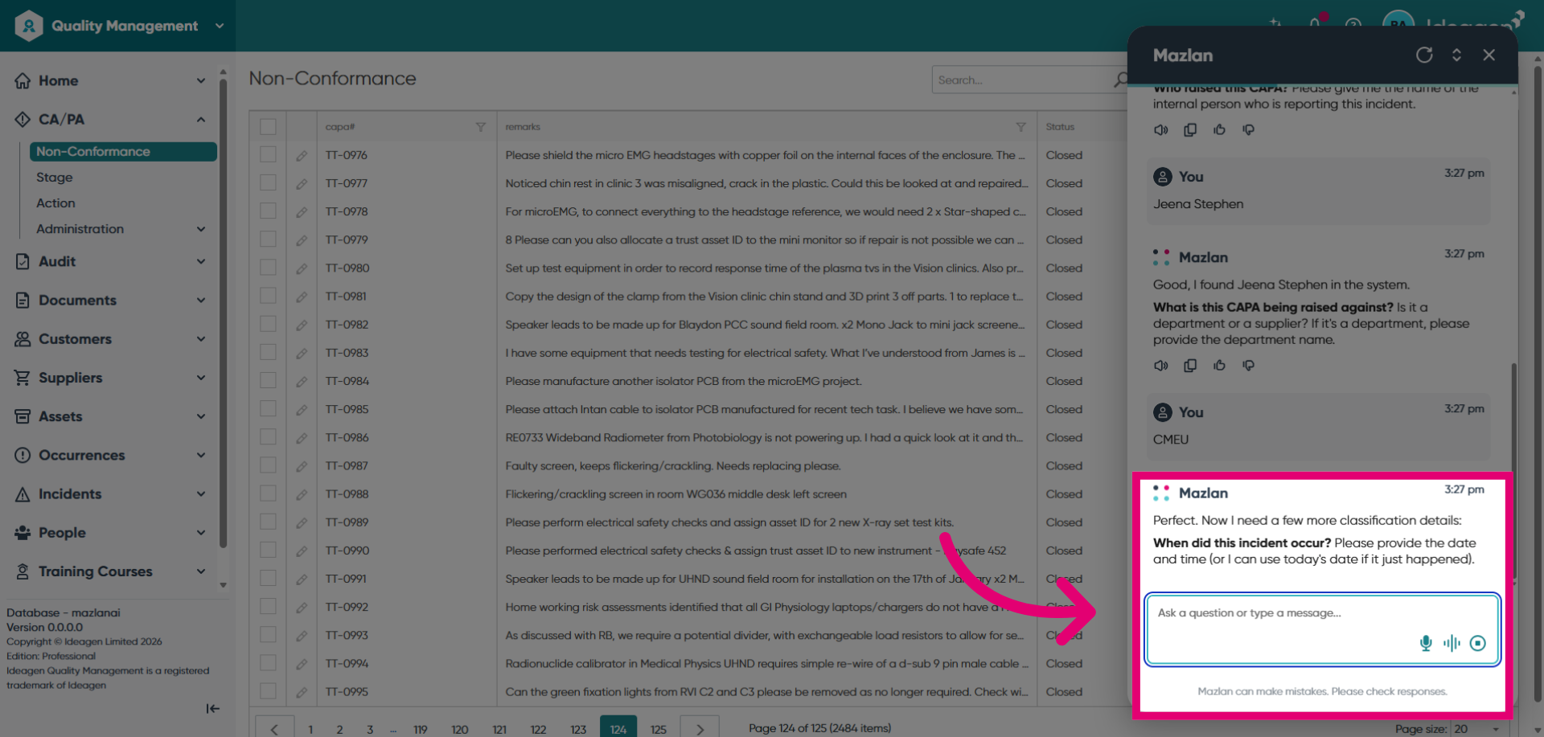Expand the Incidents menu section
The height and width of the screenshot is (737, 1544).
[201, 493]
